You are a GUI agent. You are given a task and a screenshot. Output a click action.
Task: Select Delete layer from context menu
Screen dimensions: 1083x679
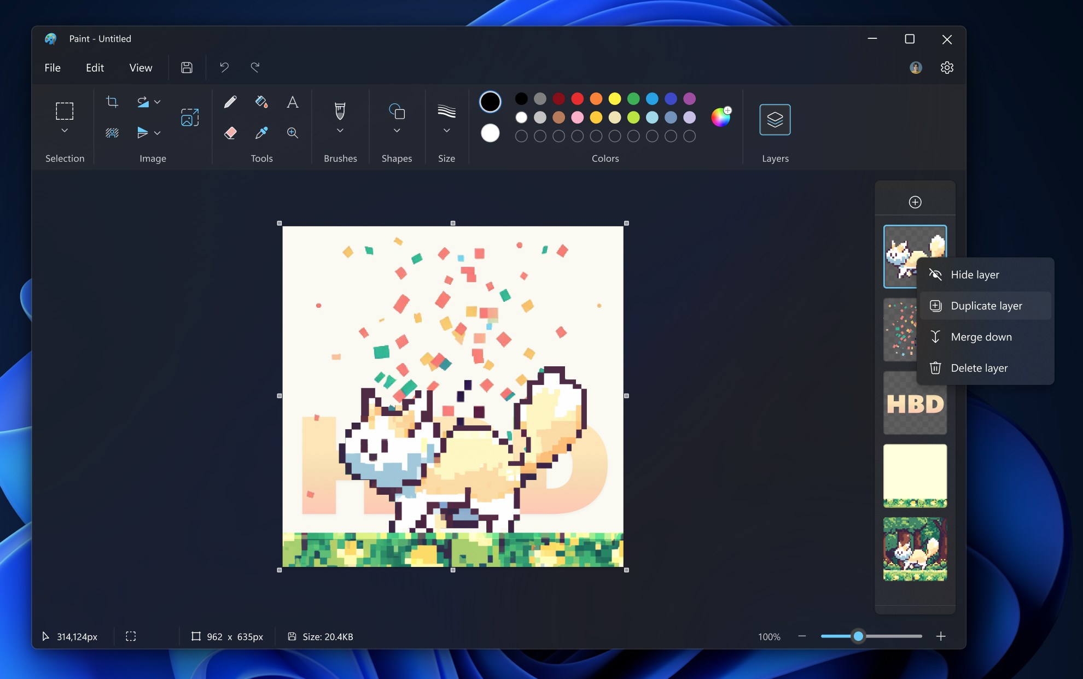(979, 367)
